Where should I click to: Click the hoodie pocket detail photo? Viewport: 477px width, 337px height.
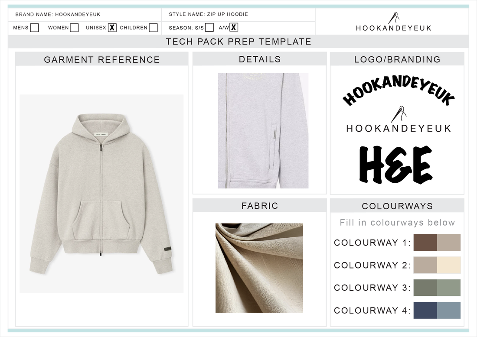point(263,131)
